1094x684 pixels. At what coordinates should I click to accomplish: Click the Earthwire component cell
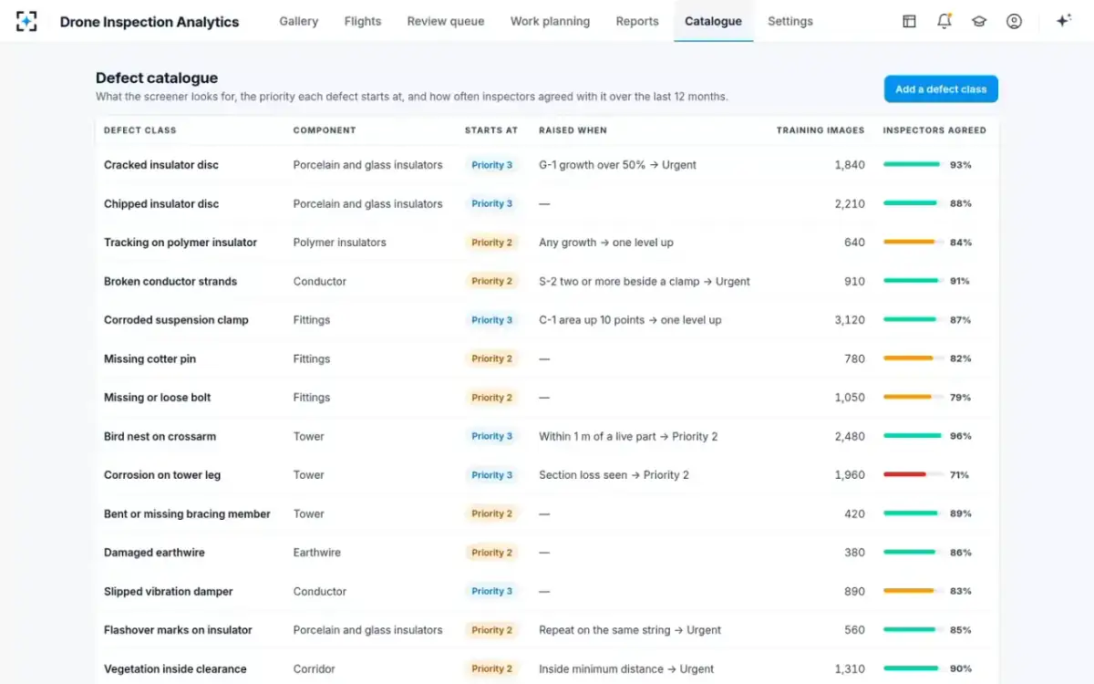(x=317, y=553)
